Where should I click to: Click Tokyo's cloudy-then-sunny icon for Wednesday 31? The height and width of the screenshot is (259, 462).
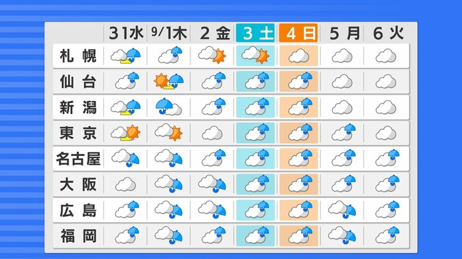point(126,133)
